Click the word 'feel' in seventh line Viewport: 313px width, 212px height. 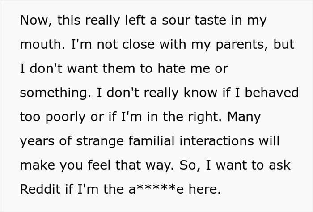(x=99, y=165)
